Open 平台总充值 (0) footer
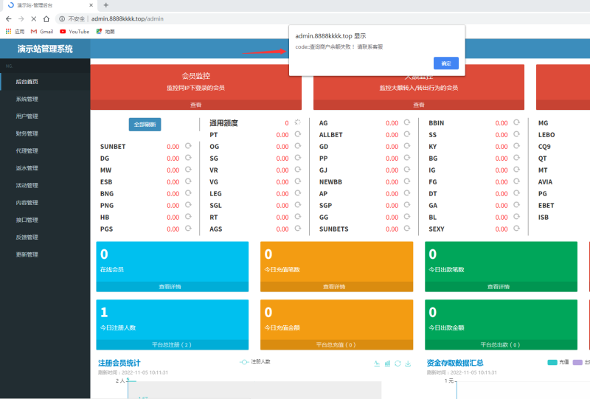 click(x=336, y=345)
